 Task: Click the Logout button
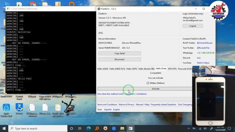tap(192, 26)
